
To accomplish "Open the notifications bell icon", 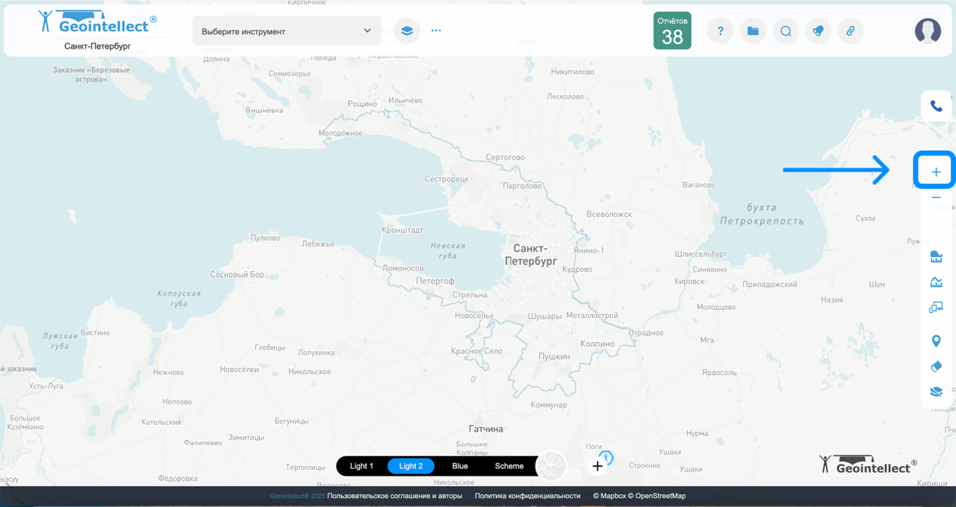I will (818, 31).
